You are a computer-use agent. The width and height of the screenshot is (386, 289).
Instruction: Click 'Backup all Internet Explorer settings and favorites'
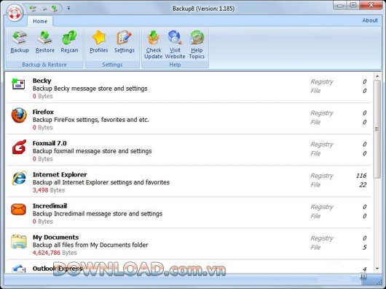[x=101, y=182]
